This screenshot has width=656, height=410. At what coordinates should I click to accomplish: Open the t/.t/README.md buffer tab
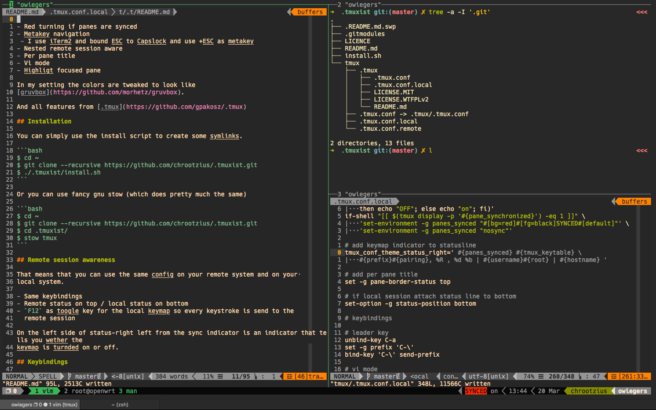point(144,12)
